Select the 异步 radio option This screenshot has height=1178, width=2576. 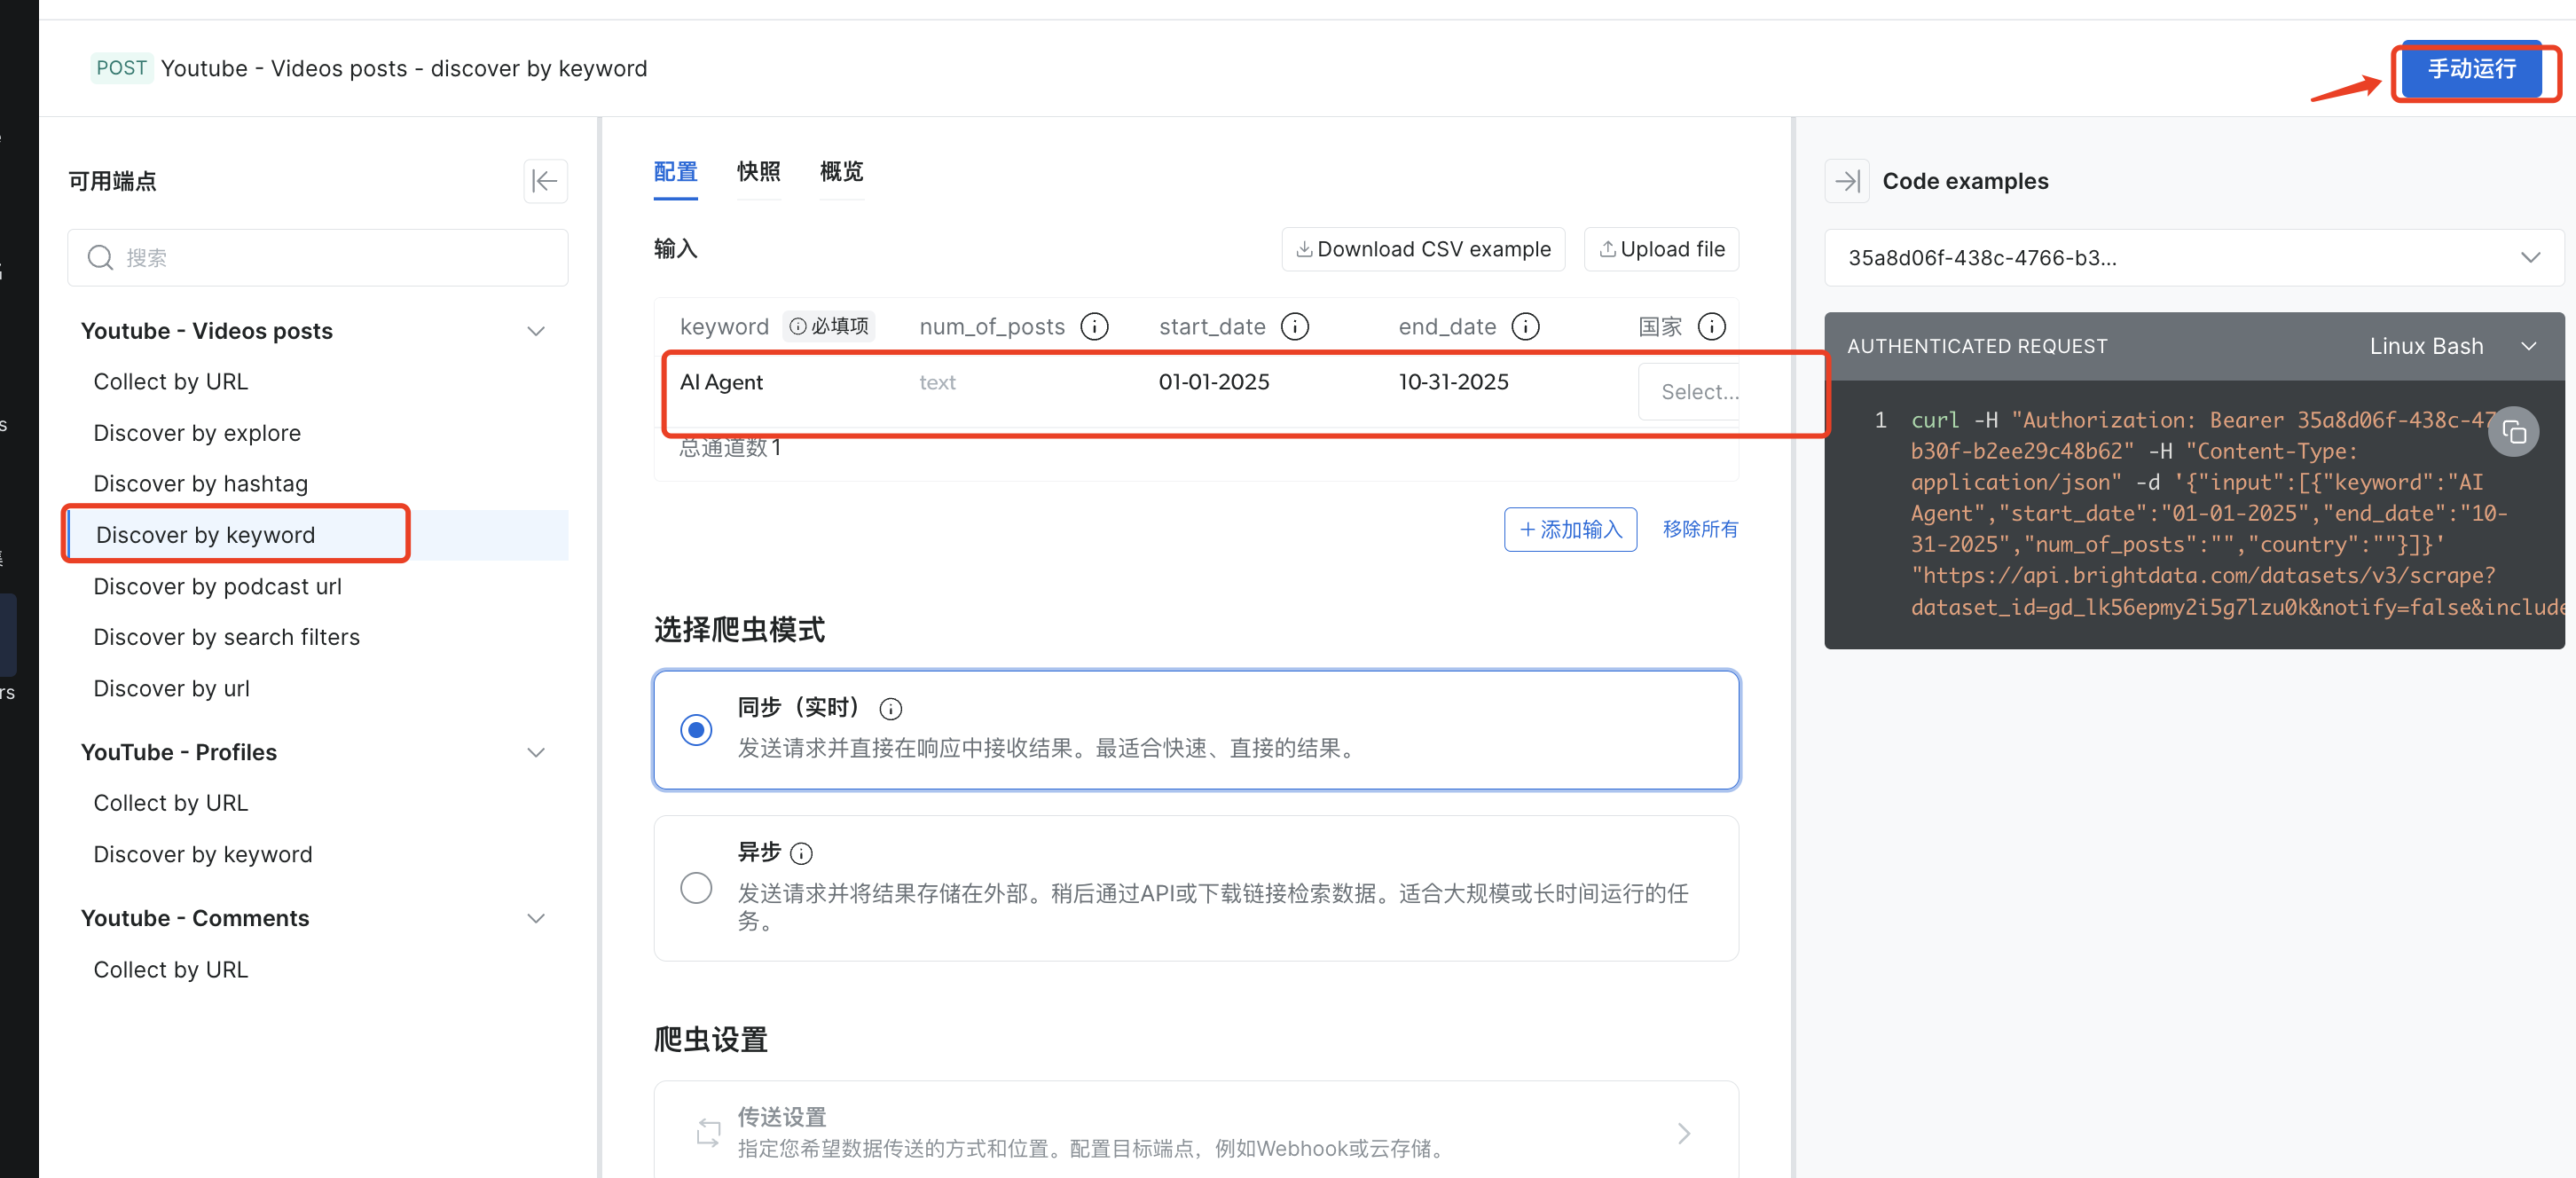(696, 888)
